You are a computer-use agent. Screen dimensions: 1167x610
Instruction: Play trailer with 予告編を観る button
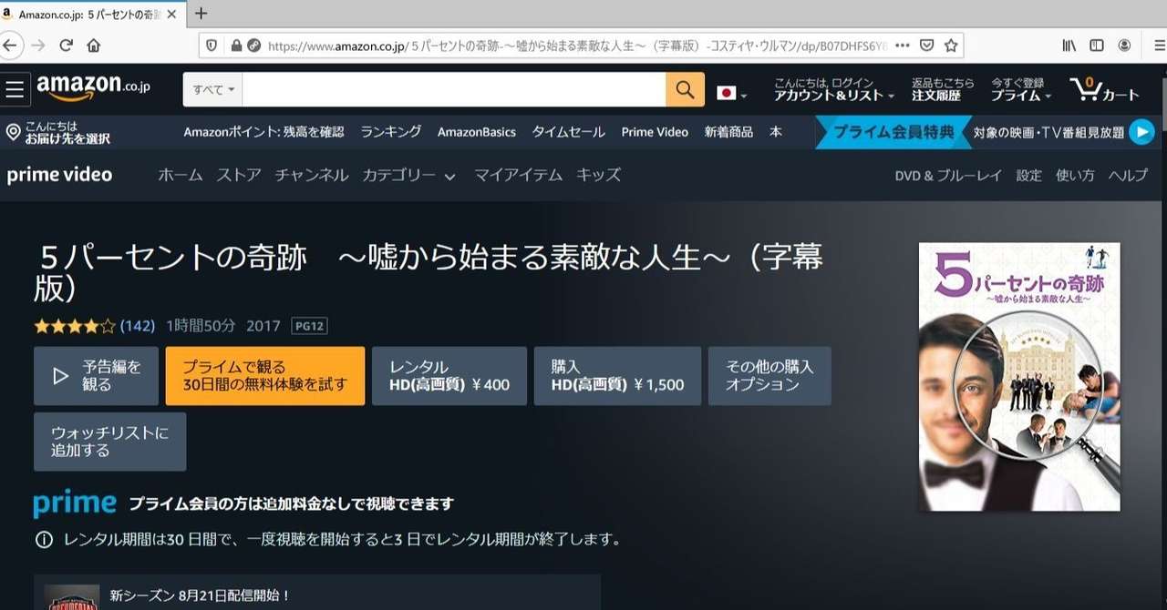pyautogui.click(x=96, y=376)
